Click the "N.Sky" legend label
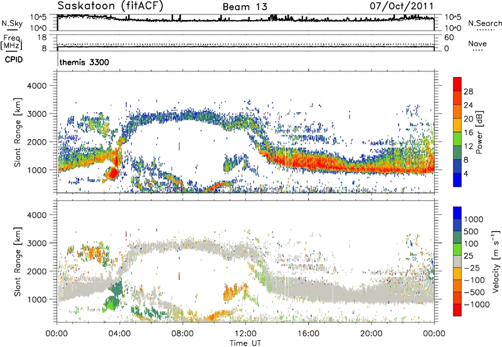 pyautogui.click(x=12, y=23)
